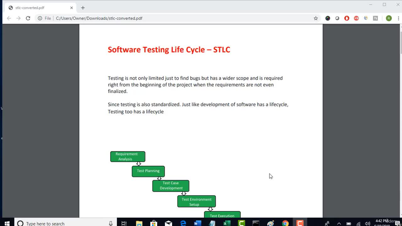The height and width of the screenshot is (226, 402).
Task: Open the Action Center notifications icon
Action: coord(397,223)
